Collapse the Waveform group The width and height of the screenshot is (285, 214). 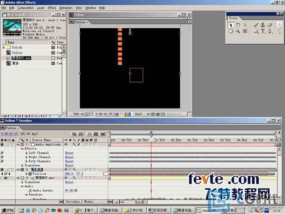point(26,195)
